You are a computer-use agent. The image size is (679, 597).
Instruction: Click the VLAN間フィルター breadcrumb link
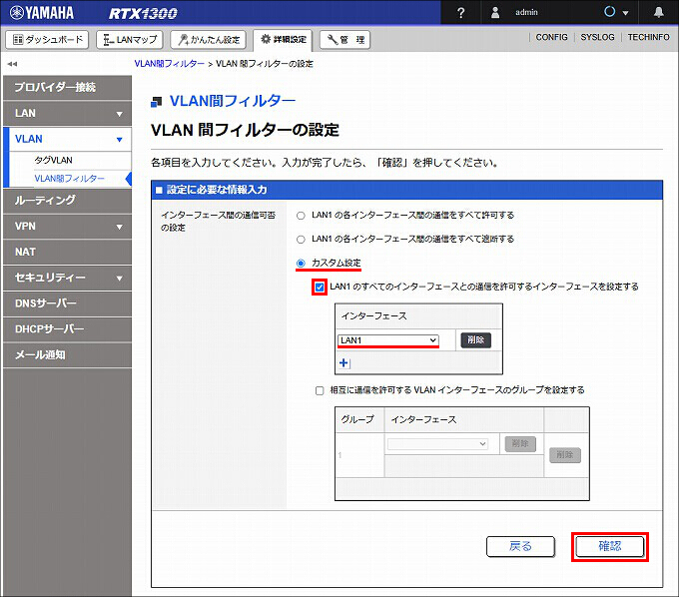pyautogui.click(x=170, y=64)
